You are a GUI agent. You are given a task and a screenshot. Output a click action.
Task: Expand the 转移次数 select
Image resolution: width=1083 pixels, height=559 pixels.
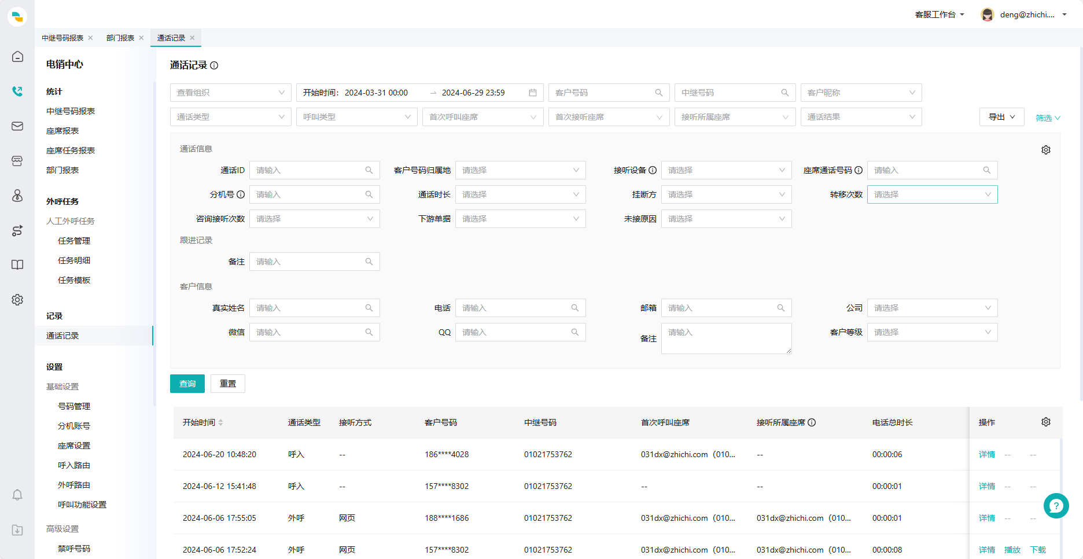coord(933,194)
